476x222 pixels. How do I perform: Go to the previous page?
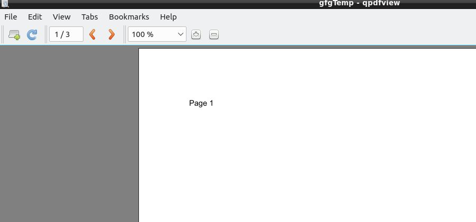coord(92,34)
